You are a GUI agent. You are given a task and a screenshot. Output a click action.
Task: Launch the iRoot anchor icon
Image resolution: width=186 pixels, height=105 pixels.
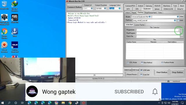point(15,32)
